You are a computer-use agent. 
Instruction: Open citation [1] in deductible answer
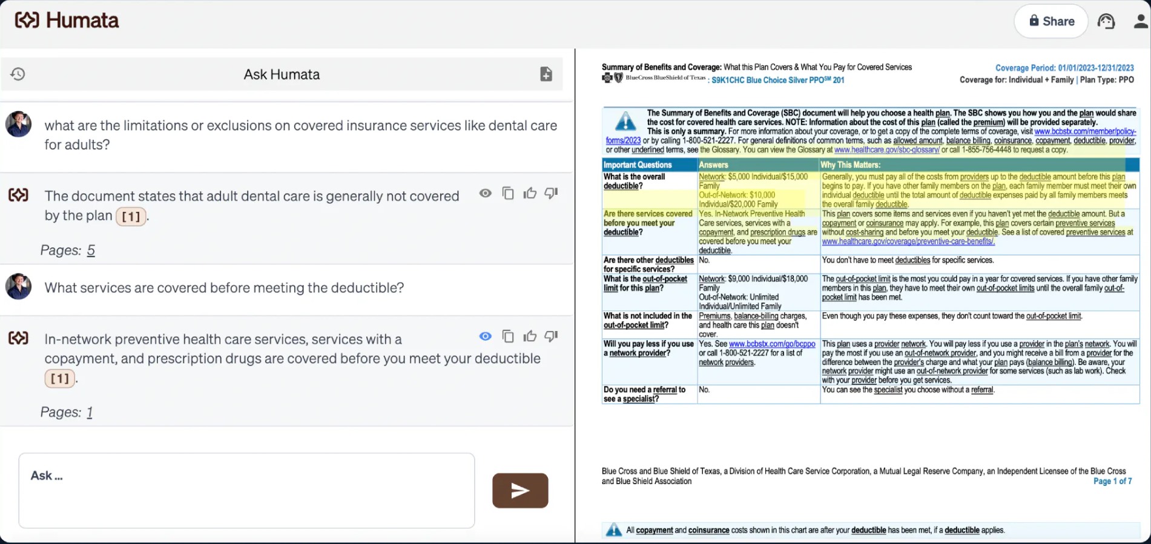[x=60, y=379]
